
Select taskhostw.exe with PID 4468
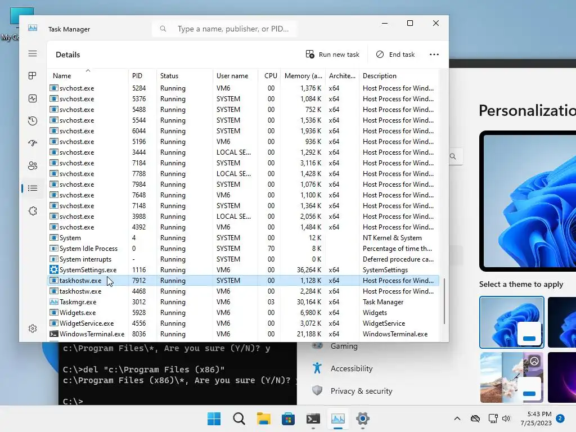tap(243, 291)
